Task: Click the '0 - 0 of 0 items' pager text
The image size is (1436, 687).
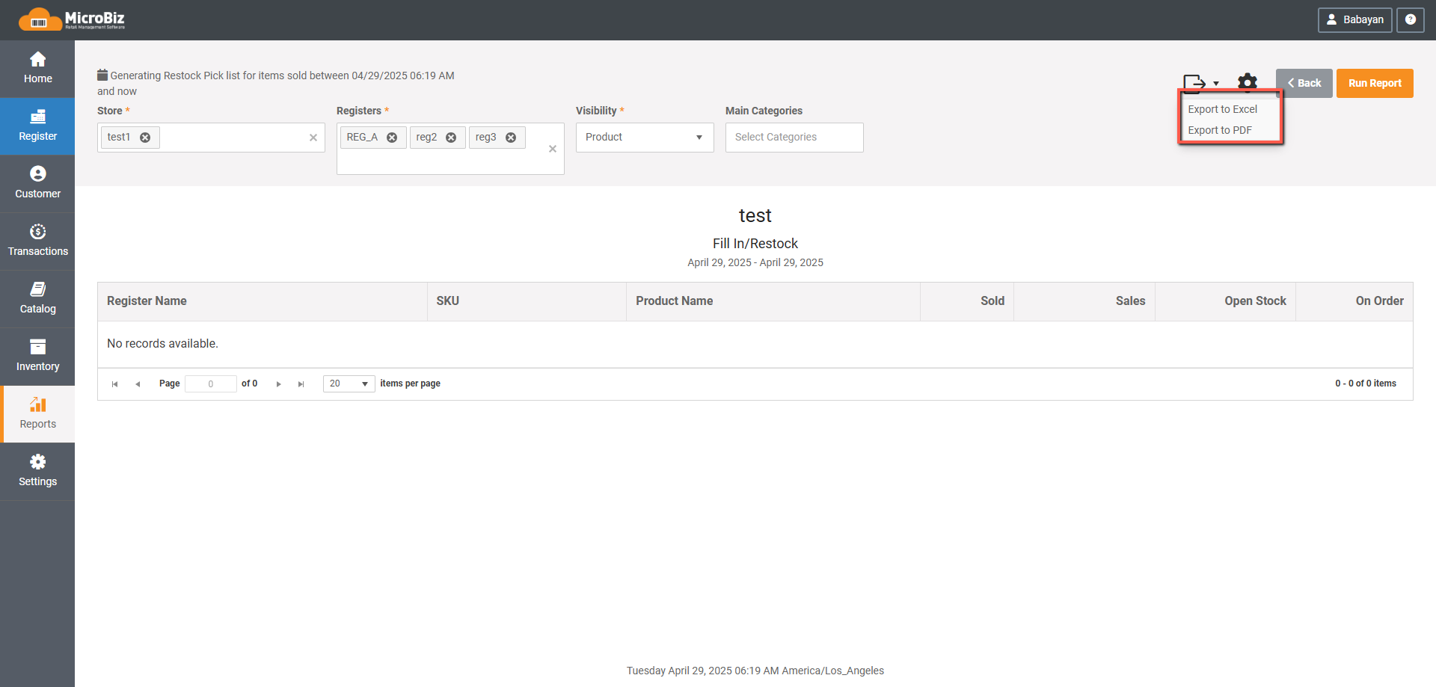Action: [1366, 383]
